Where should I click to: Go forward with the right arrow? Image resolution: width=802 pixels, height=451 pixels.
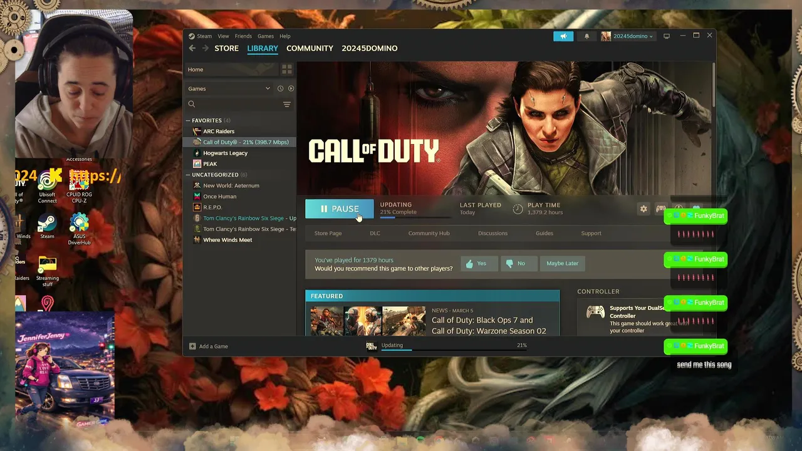205,48
